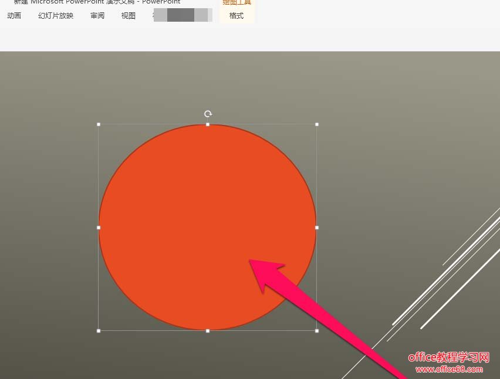Open the 审阅 (Review) tab
500x379 pixels.
point(97,16)
